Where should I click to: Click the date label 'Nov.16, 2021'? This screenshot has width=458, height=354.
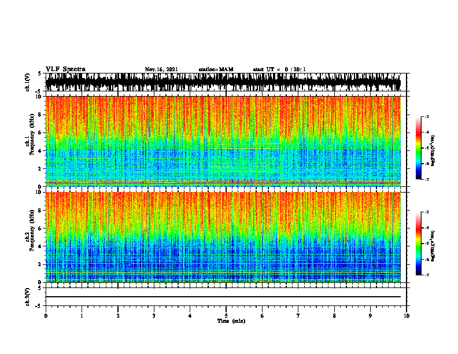point(161,69)
